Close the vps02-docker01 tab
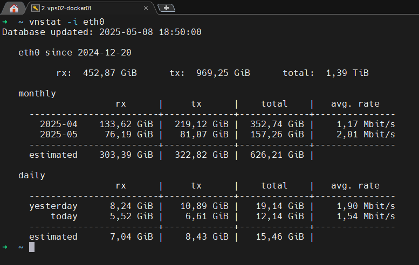The image size is (419, 265). coord(146,8)
